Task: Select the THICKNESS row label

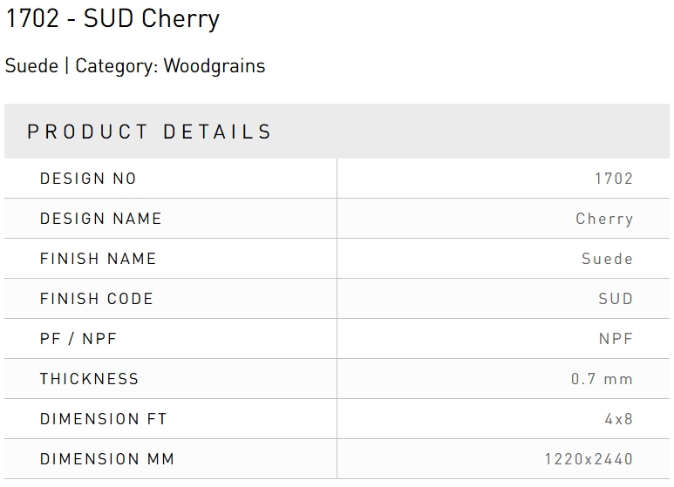Action: (x=89, y=379)
